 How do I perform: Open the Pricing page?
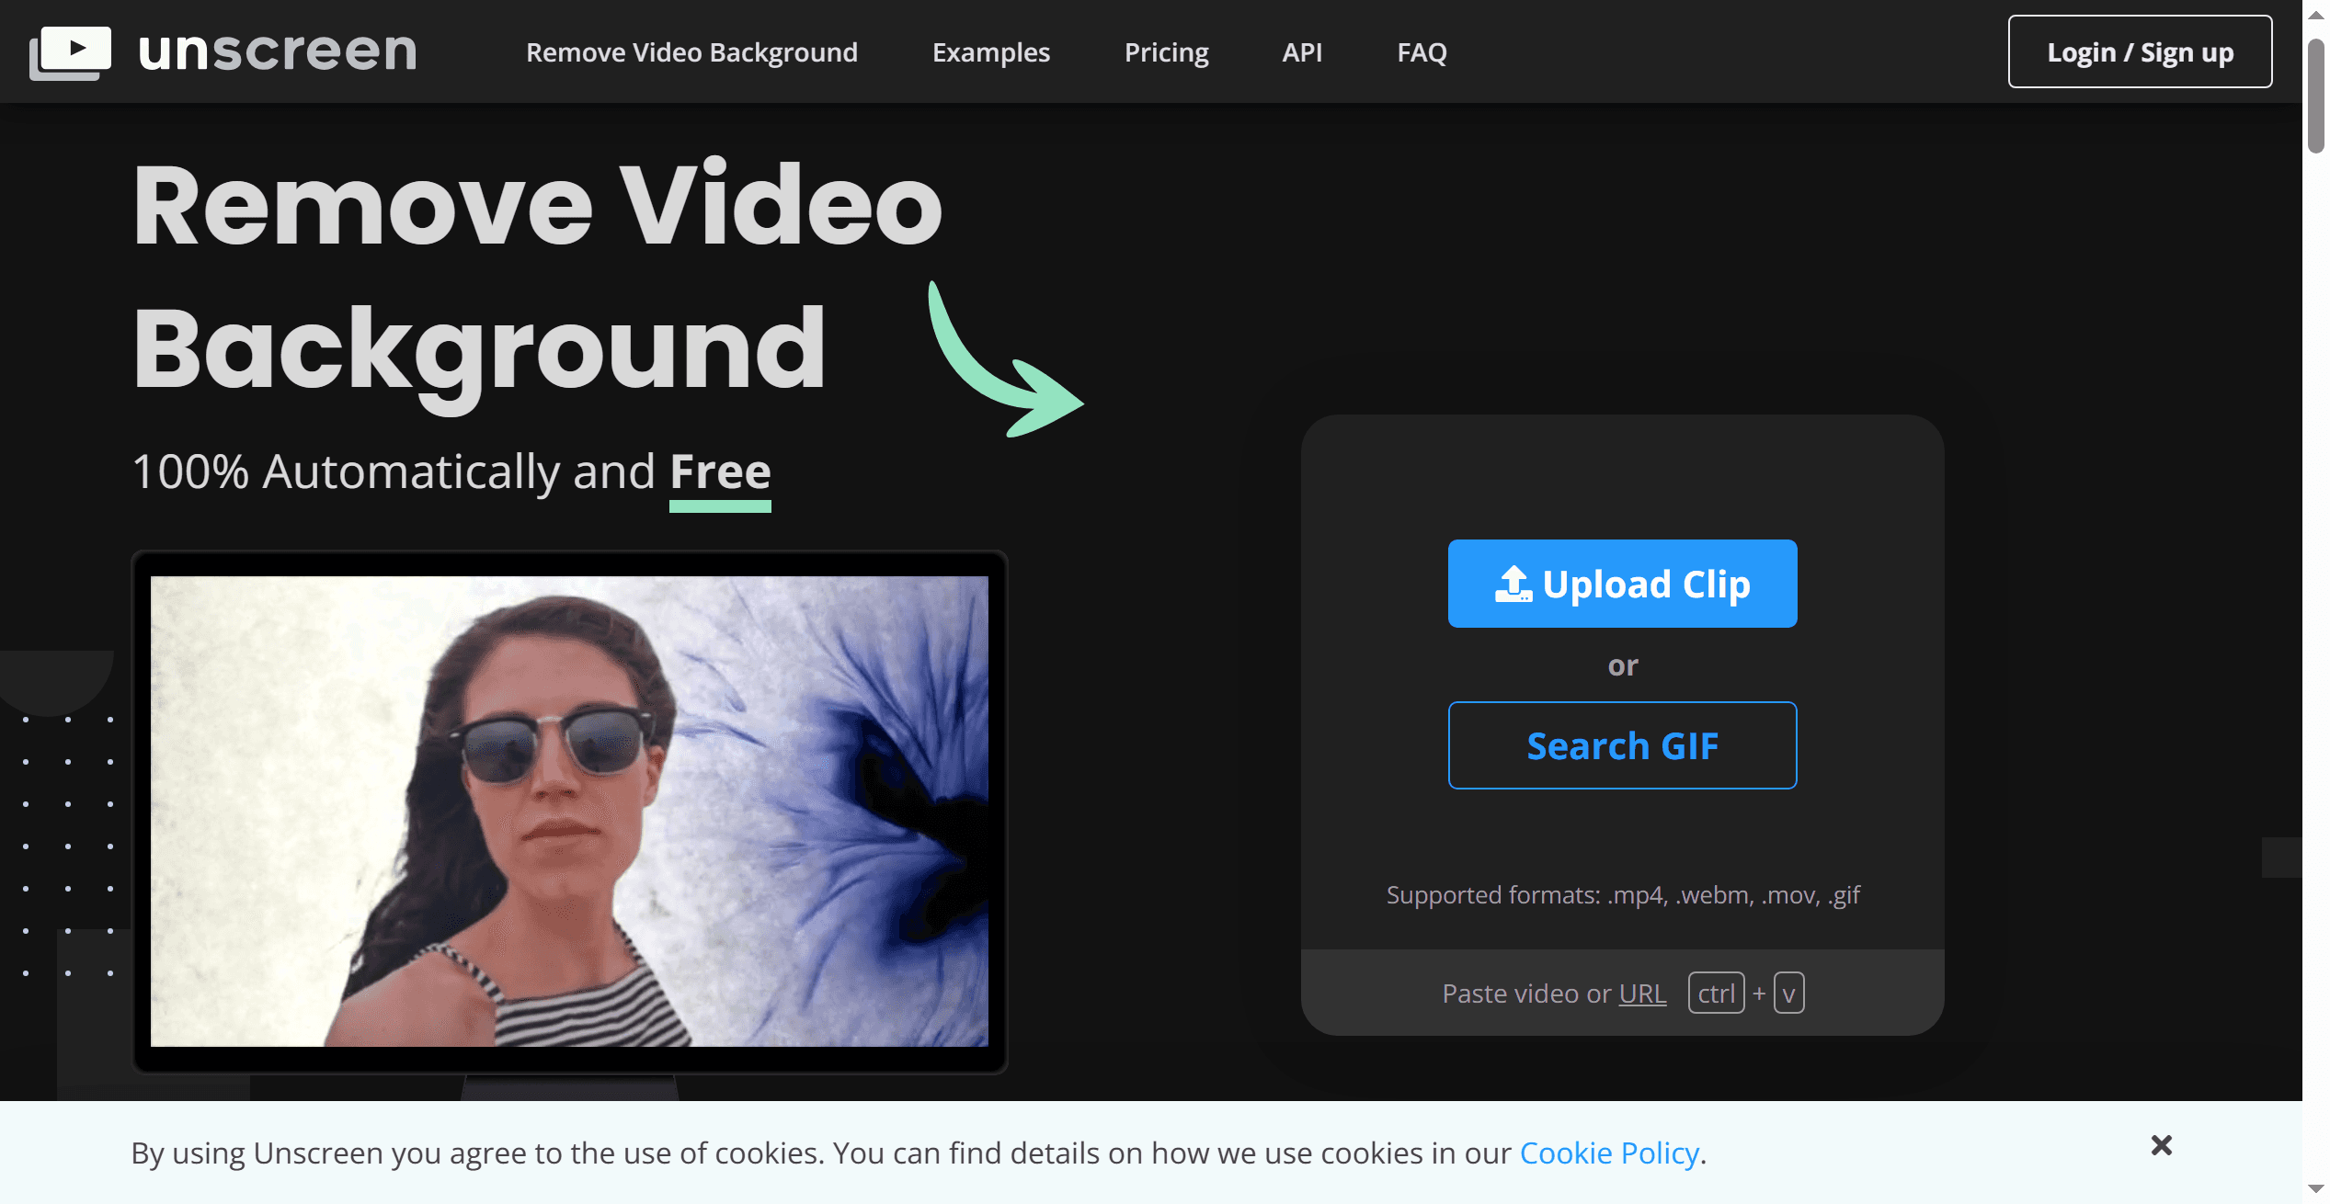[1166, 52]
